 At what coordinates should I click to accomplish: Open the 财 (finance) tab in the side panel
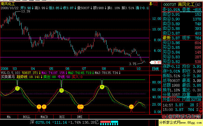click(x=185, y=117)
